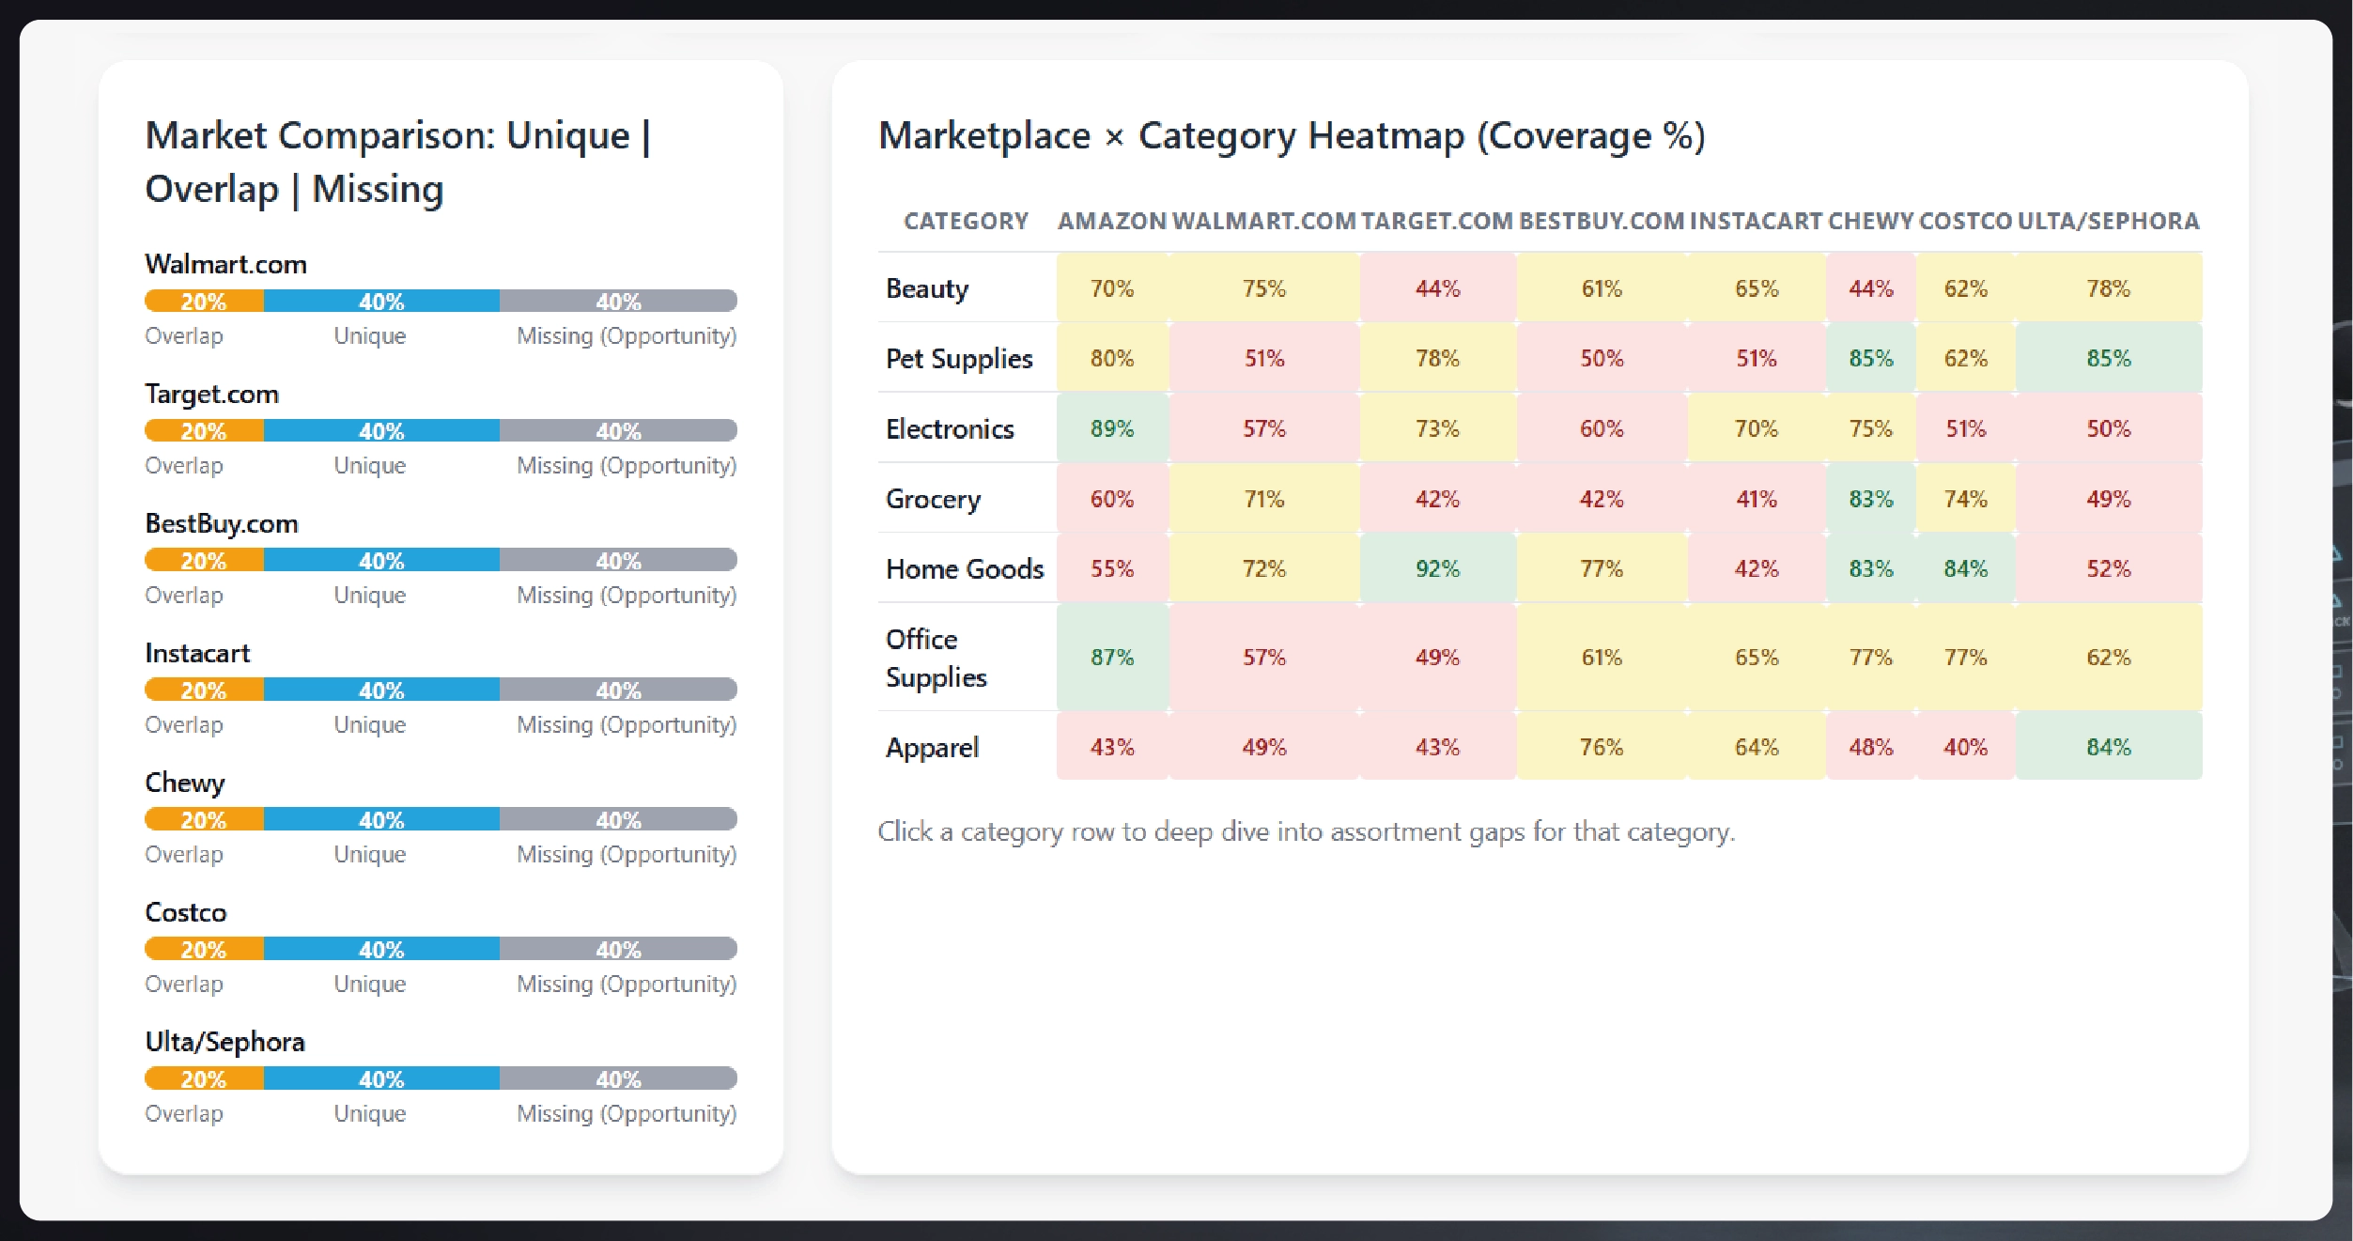Click Target.com's blue 40% Unique bar segment
2353x1241 pixels.
381,431
